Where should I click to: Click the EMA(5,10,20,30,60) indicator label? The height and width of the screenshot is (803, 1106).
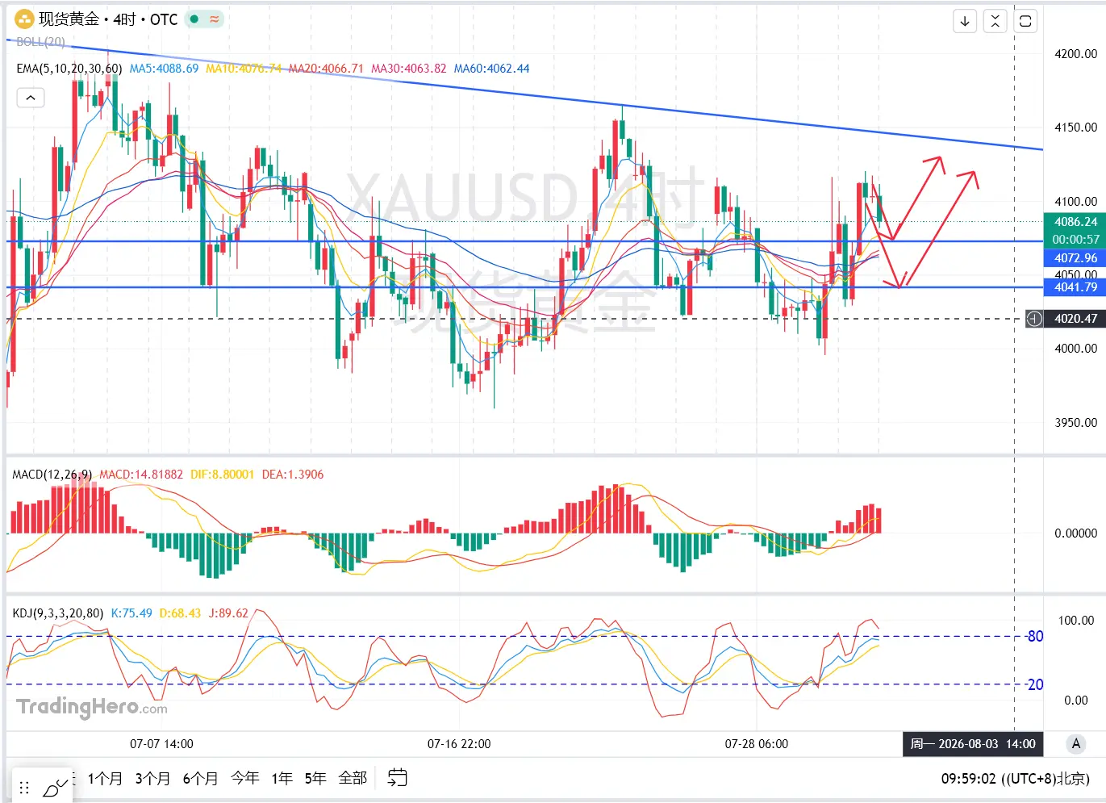coord(69,69)
